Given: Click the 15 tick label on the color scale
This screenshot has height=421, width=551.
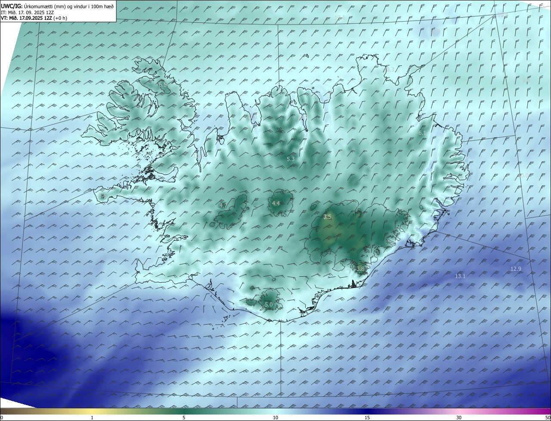Looking at the screenshot, I should click(367, 418).
